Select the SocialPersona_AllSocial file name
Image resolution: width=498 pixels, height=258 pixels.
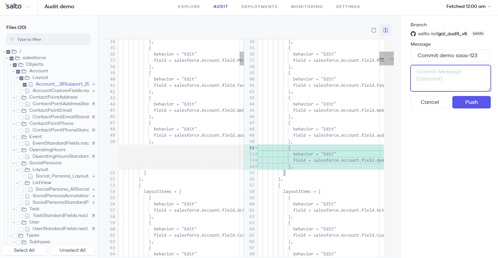point(62,189)
